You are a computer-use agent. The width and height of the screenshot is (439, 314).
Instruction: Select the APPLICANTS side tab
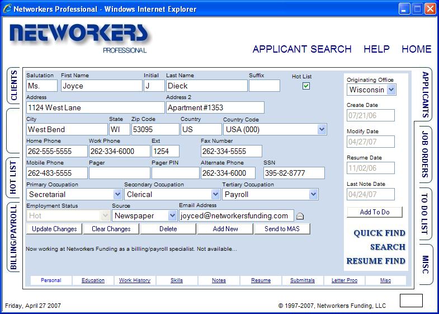[425, 95]
